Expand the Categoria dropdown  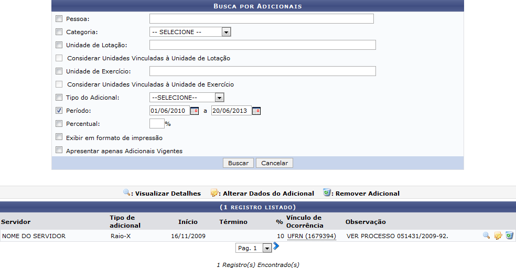[x=190, y=32]
